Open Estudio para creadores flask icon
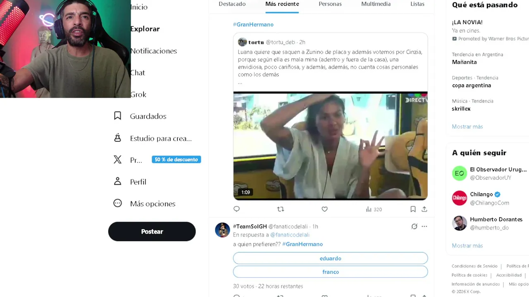 118,138
